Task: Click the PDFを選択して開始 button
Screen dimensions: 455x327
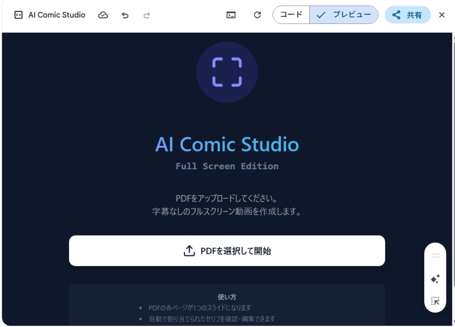Action: [227, 251]
